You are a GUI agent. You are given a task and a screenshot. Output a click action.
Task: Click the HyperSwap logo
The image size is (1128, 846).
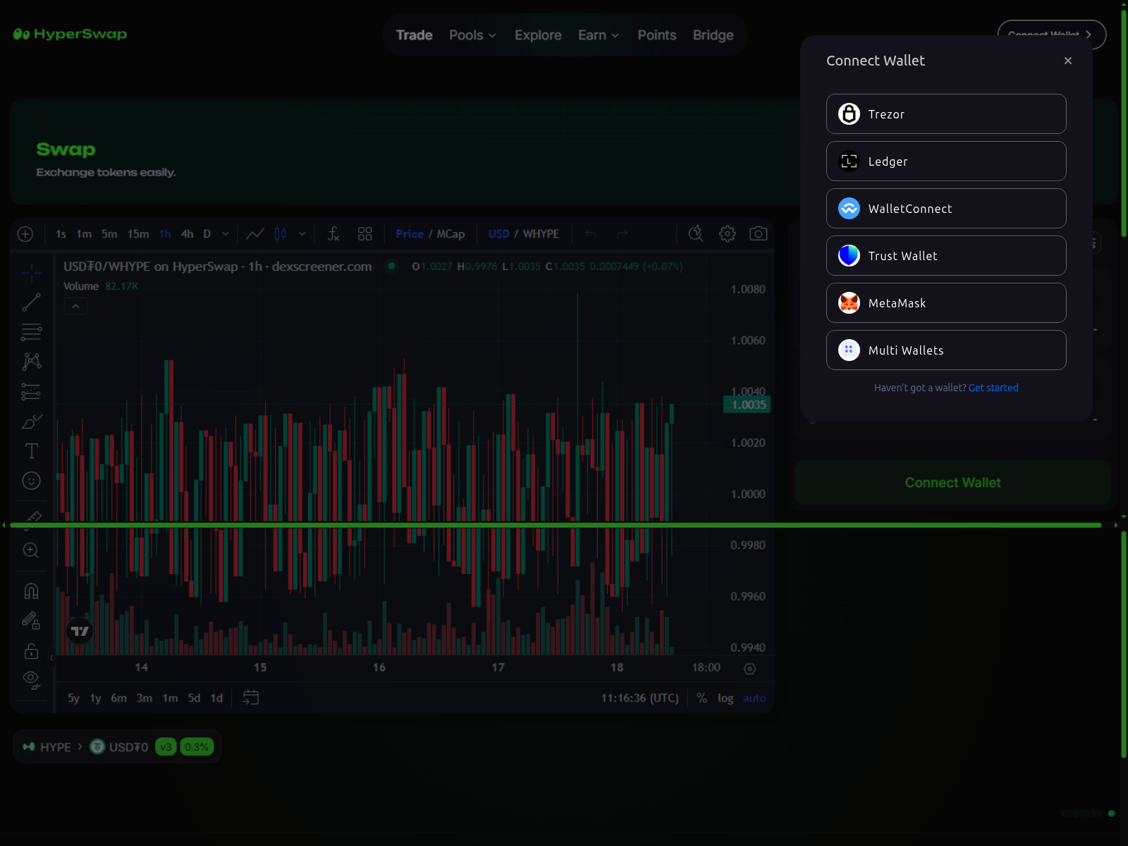tap(70, 34)
